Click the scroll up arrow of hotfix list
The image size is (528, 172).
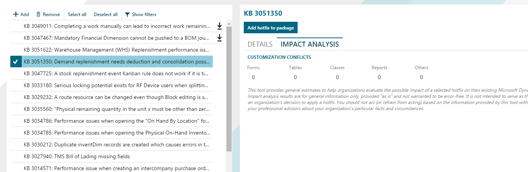pos(229,24)
